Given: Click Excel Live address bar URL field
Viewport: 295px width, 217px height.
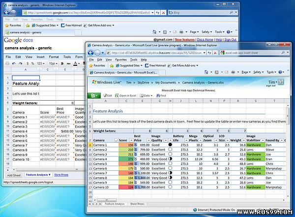Looking at the screenshot, I should pyautogui.click(x=156, y=53).
